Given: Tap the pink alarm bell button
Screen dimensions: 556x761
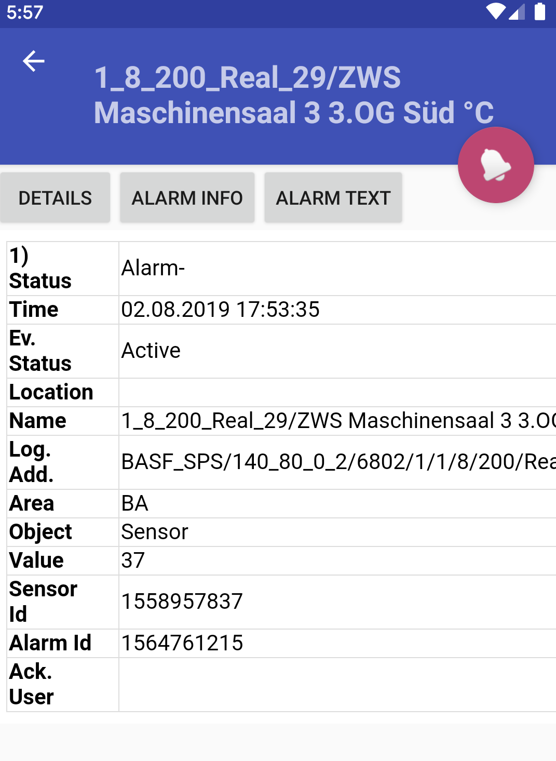Looking at the screenshot, I should click(496, 165).
